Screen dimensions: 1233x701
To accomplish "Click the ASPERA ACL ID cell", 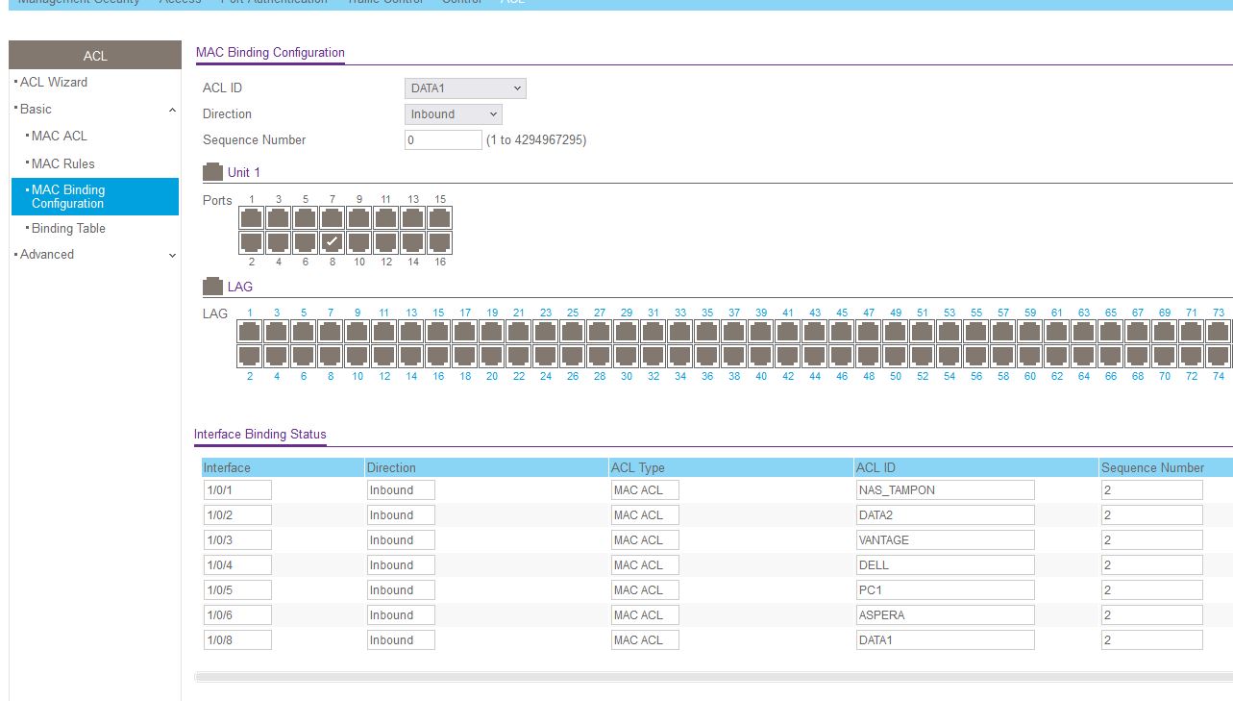I will point(945,615).
